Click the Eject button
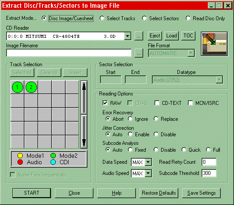The width and height of the screenshot is (234, 205). pyautogui.click(x=155, y=36)
